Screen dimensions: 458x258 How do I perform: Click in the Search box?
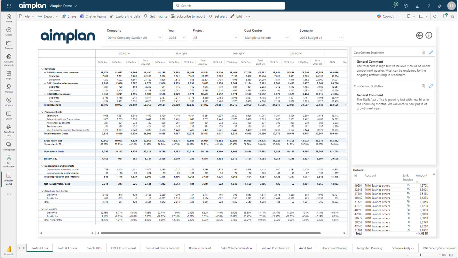tap(229, 6)
